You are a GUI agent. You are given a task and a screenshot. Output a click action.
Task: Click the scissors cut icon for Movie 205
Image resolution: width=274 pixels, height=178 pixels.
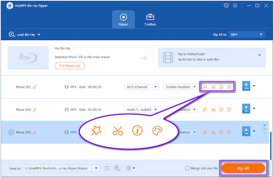click(213, 110)
